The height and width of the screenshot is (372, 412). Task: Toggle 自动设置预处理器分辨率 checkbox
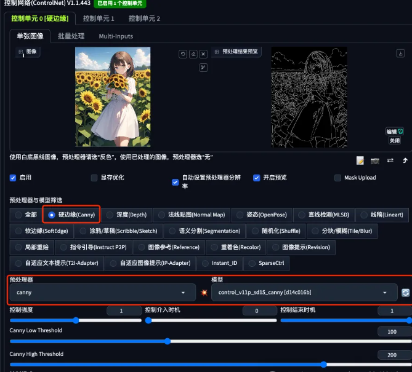[x=176, y=182]
